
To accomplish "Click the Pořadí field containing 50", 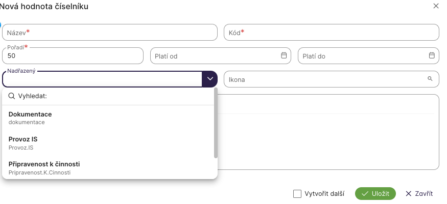I will [73, 56].
